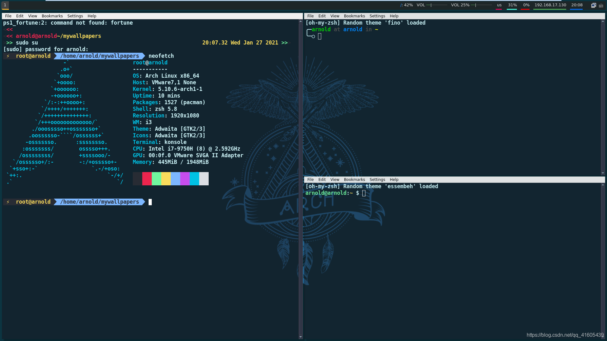Open View menu in bottom-right Konsole

334,180
